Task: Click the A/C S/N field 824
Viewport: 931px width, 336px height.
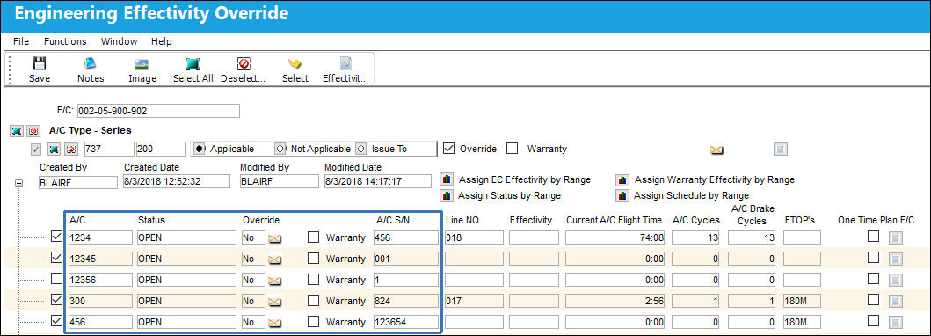Action: tap(406, 301)
